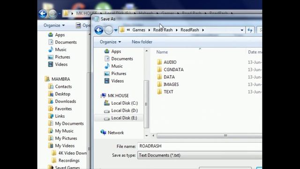Select MAMBRA user folder in Explorer sidebar
Image resolution: width=300 pixels, height=169 pixels.
[57, 79]
